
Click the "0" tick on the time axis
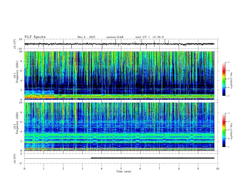[x=24, y=169]
